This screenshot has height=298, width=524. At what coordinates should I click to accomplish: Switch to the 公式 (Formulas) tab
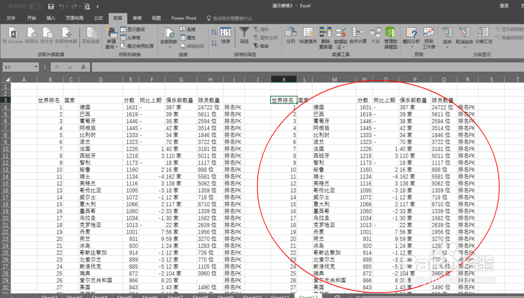click(x=99, y=18)
